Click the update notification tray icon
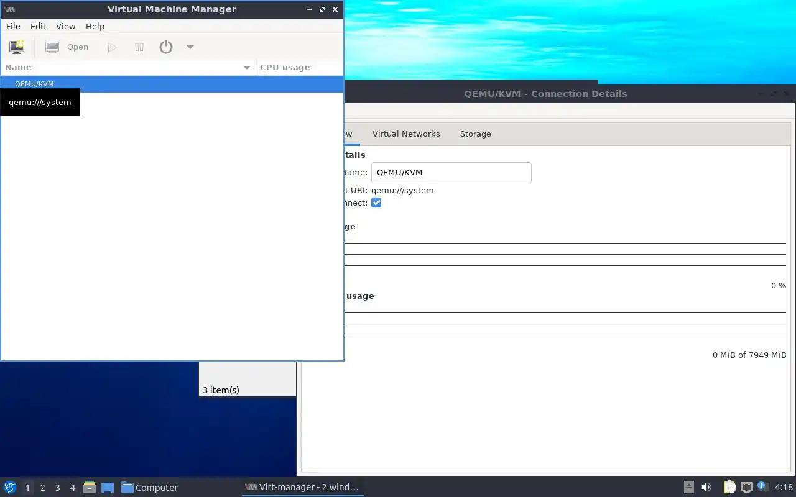Viewport: 796px width, 497px height. click(x=763, y=487)
